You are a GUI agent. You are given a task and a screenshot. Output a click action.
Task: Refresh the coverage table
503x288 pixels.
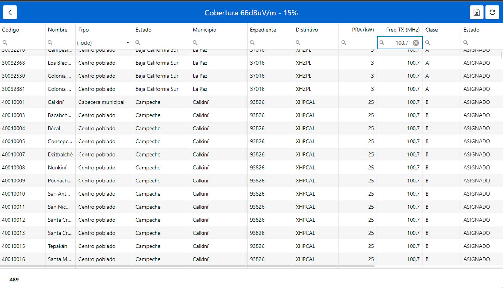coord(492,12)
